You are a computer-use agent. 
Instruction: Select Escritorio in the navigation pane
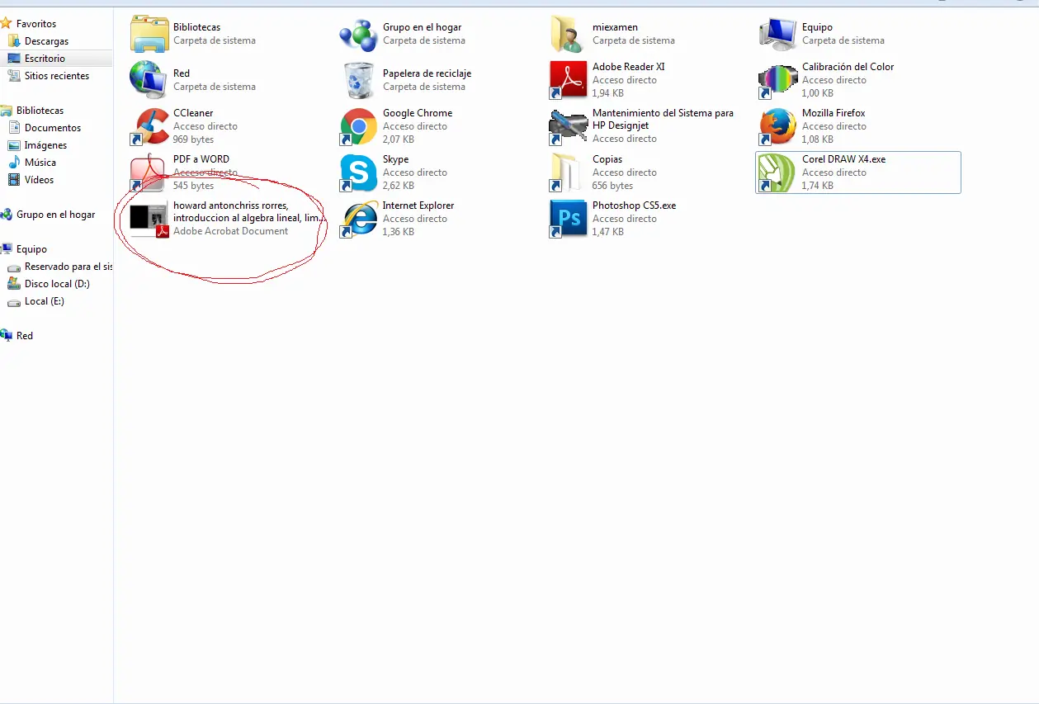coord(45,59)
